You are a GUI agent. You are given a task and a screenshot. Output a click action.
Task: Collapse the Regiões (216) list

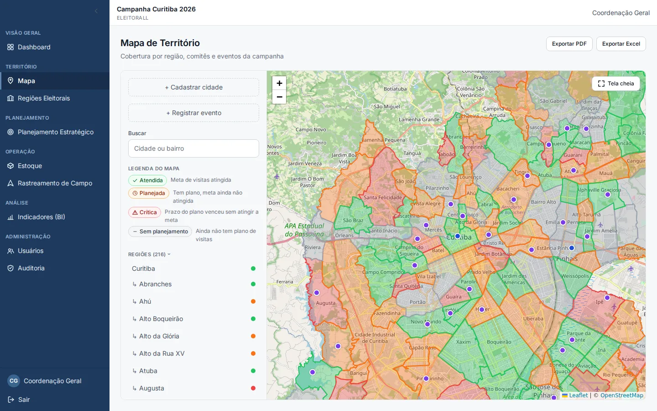(x=149, y=254)
